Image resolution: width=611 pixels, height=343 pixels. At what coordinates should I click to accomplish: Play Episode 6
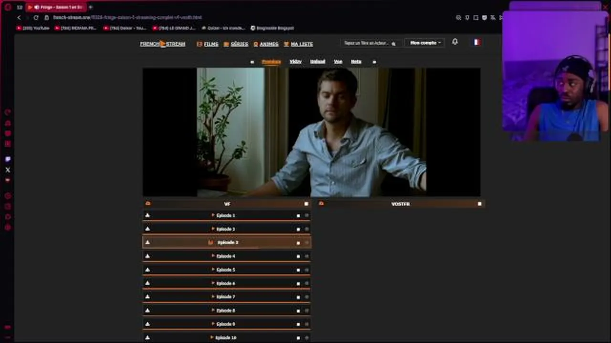point(227,283)
